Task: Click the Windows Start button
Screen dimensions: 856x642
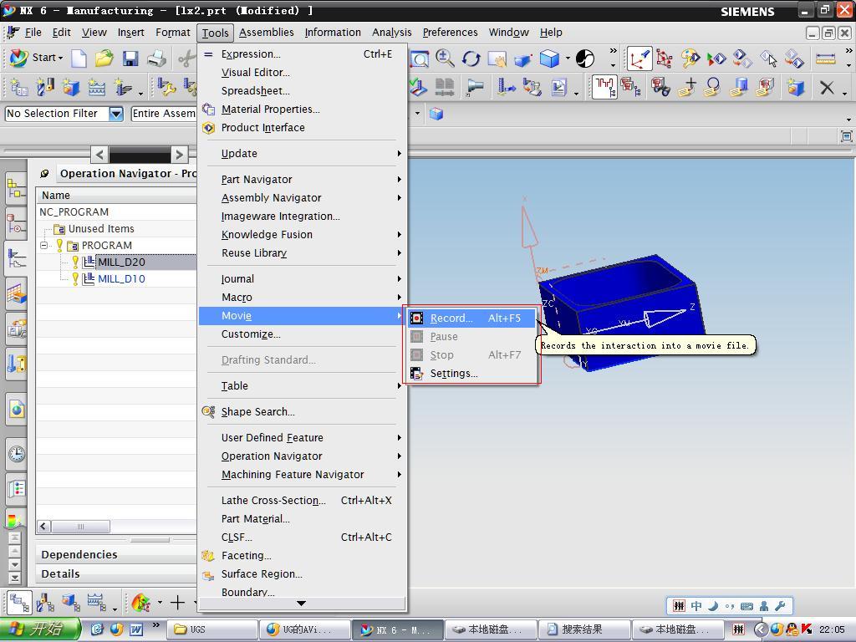Action: (x=40, y=629)
